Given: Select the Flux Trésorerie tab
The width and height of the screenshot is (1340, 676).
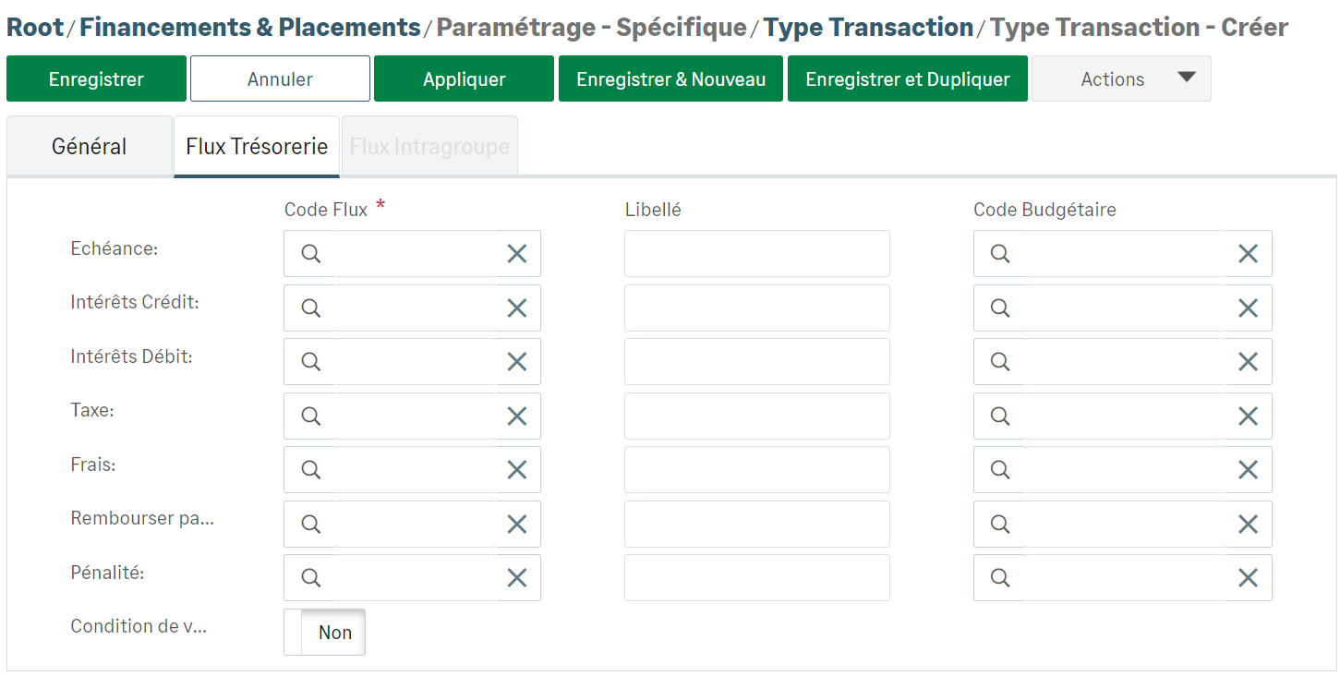Looking at the screenshot, I should pos(257,147).
